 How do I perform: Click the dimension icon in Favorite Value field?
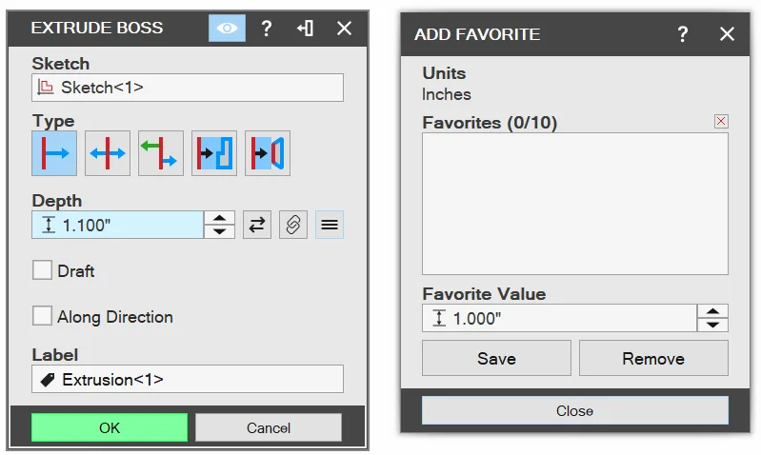click(439, 318)
